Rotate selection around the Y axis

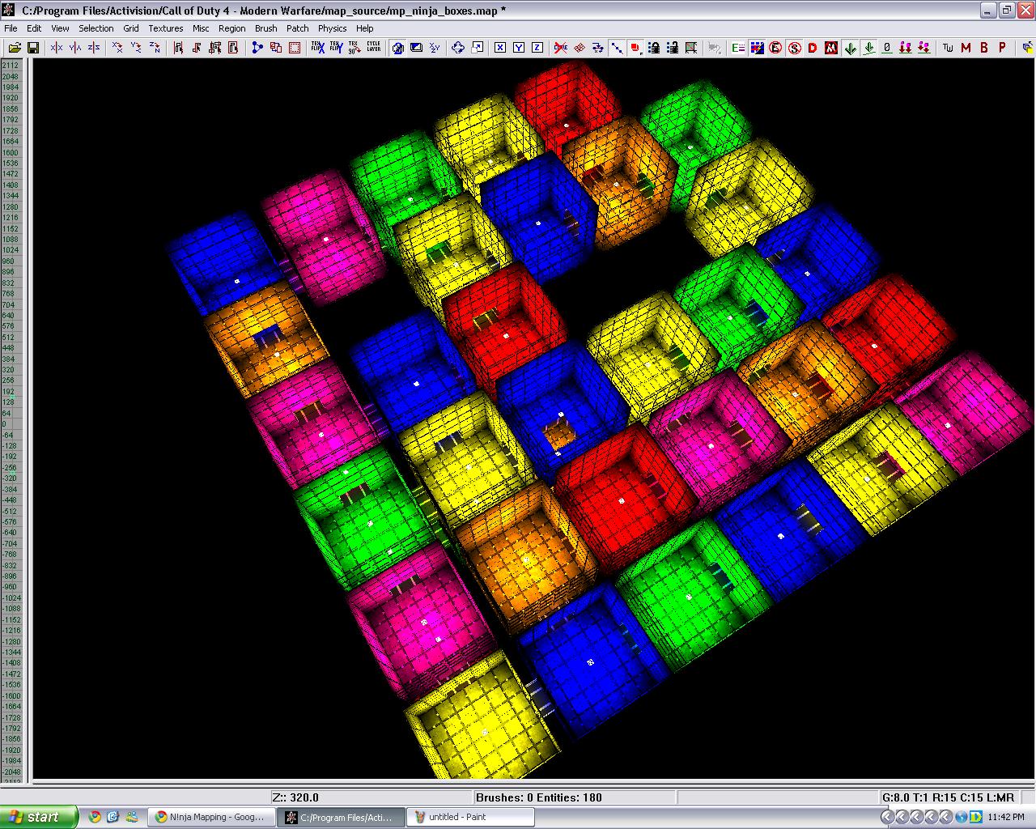point(136,48)
